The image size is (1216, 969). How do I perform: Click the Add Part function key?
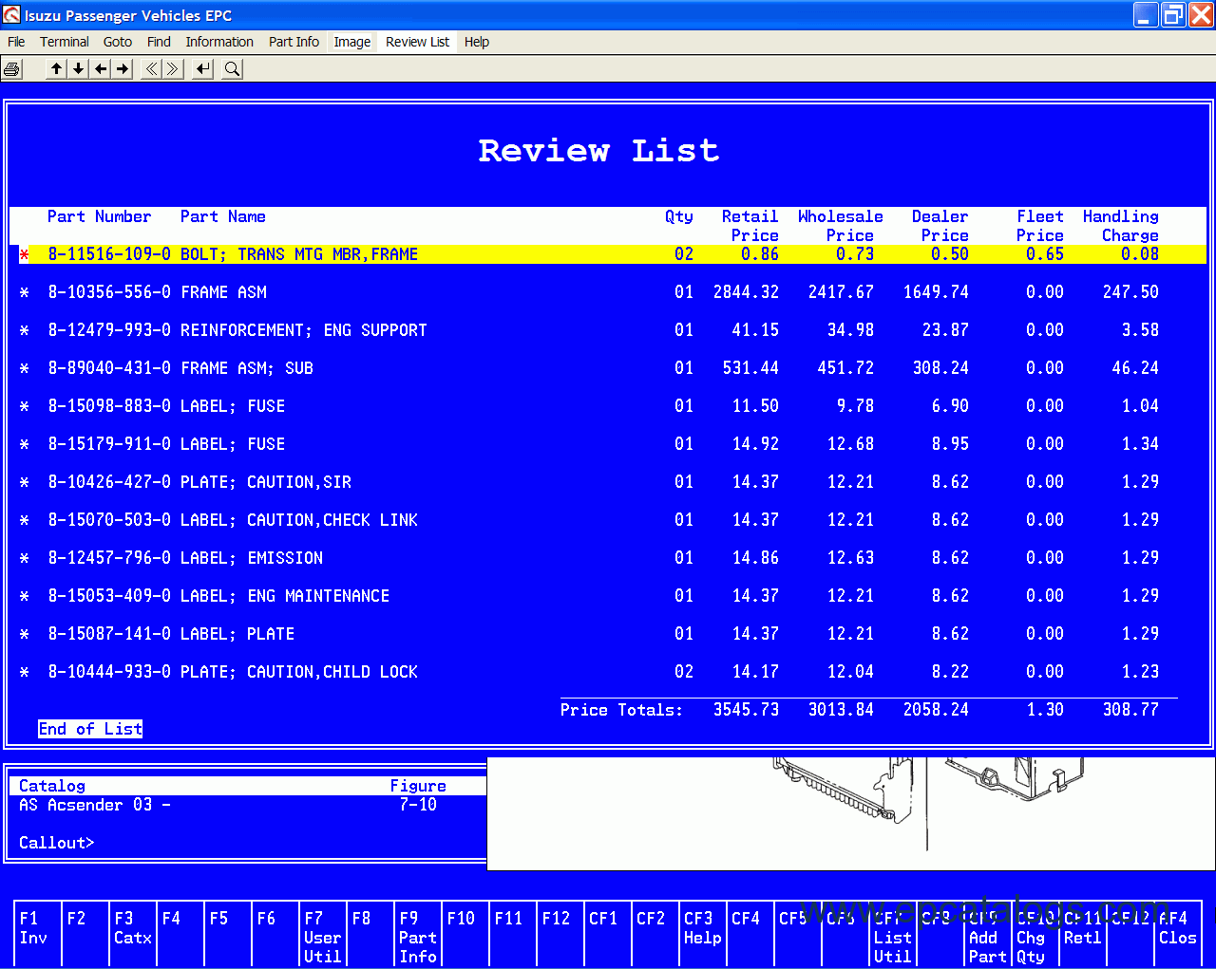click(x=988, y=934)
